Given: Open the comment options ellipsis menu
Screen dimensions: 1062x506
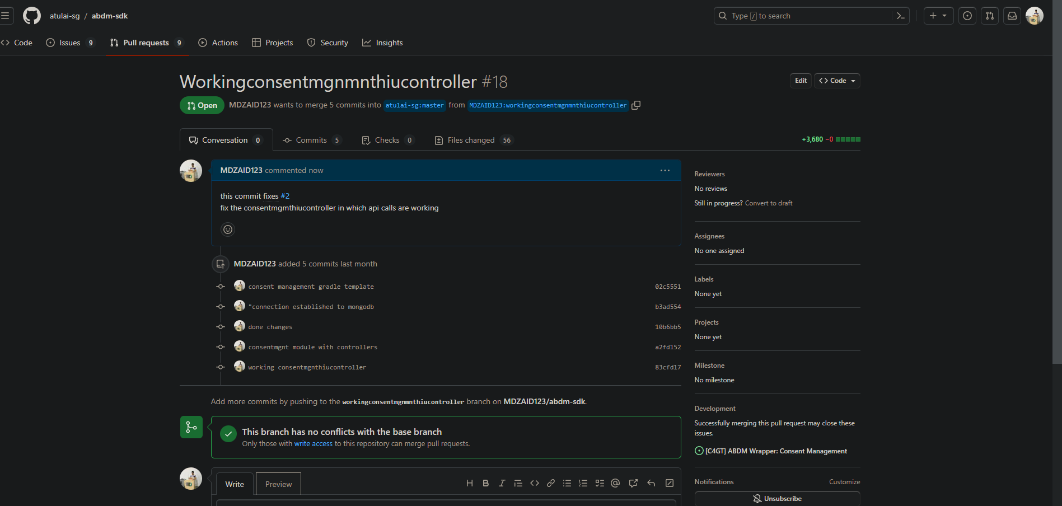Looking at the screenshot, I should point(665,171).
